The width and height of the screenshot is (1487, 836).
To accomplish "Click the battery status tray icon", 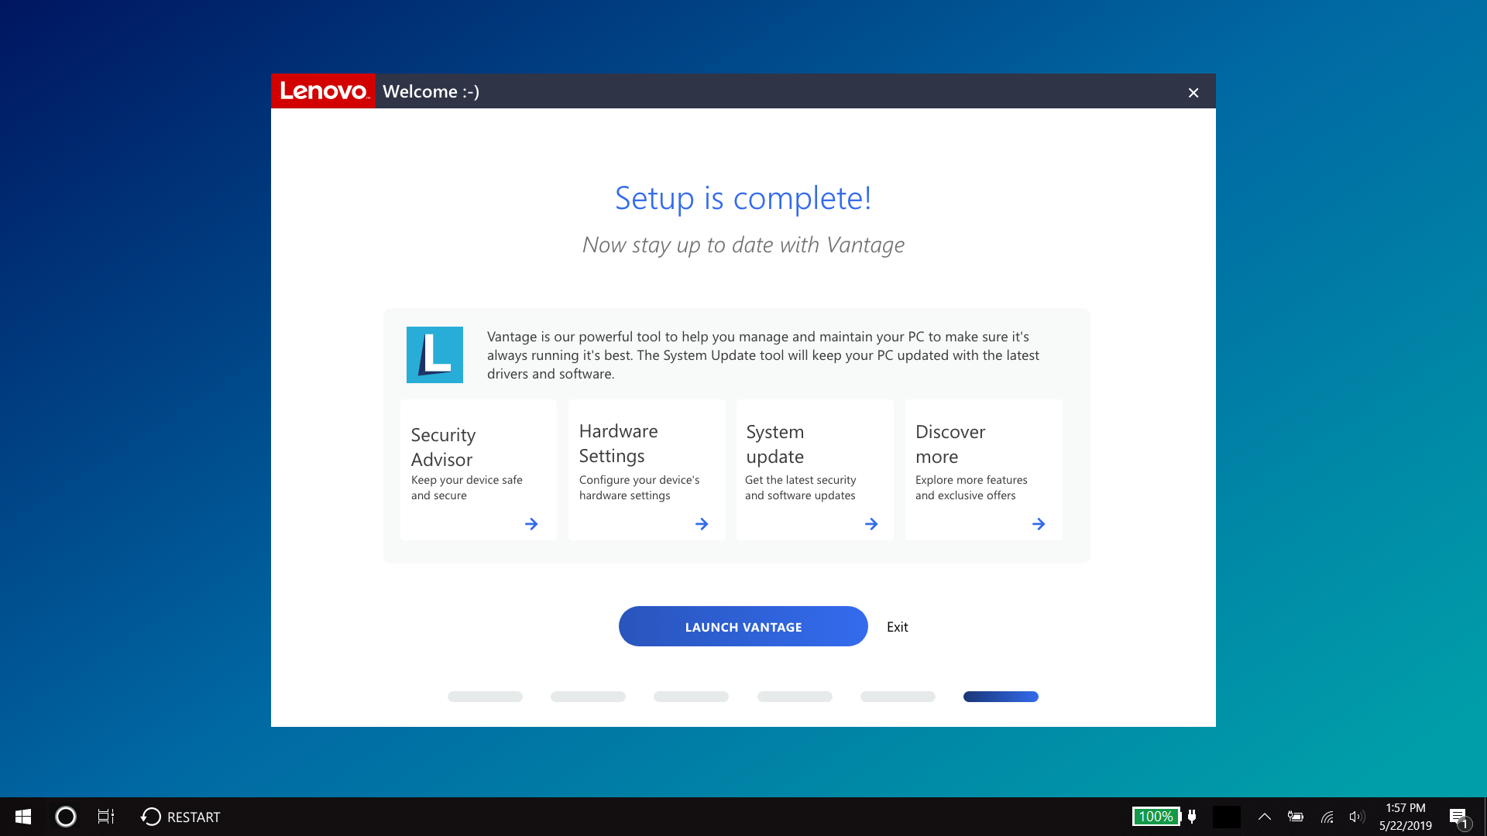I will 1296,817.
